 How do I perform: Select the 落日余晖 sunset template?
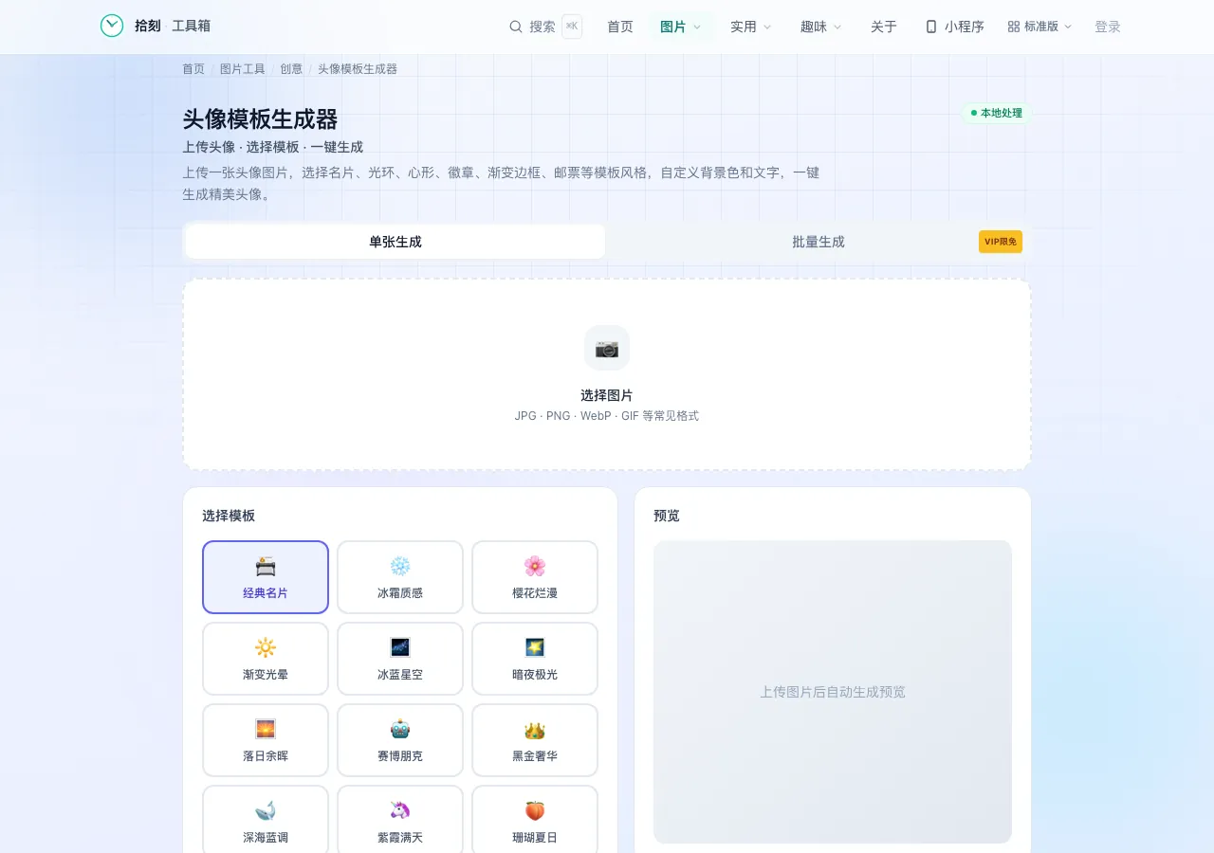tap(266, 740)
